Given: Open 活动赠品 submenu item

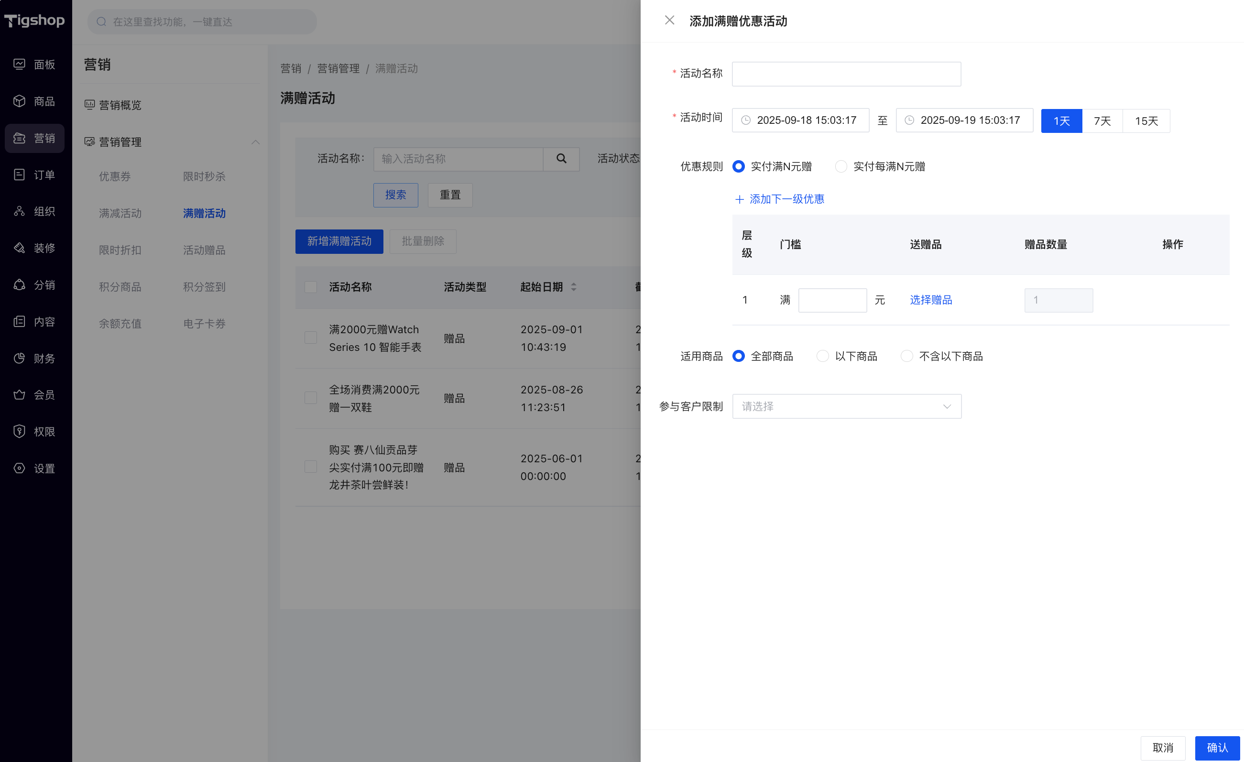Looking at the screenshot, I should [x=205, y=250].
